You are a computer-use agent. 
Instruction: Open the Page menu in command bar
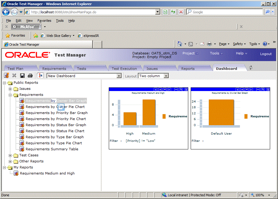point(224,44)
